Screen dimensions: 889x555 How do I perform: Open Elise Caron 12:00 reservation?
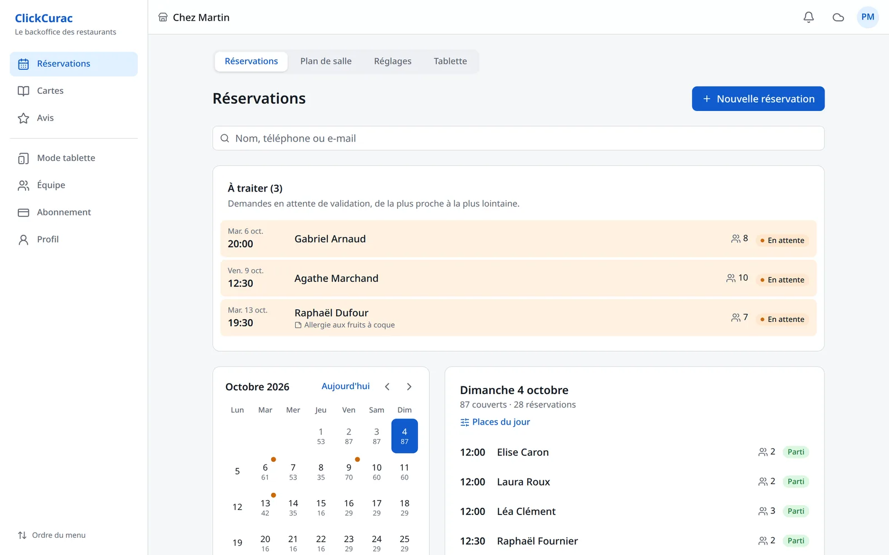[x=634, y=452]
